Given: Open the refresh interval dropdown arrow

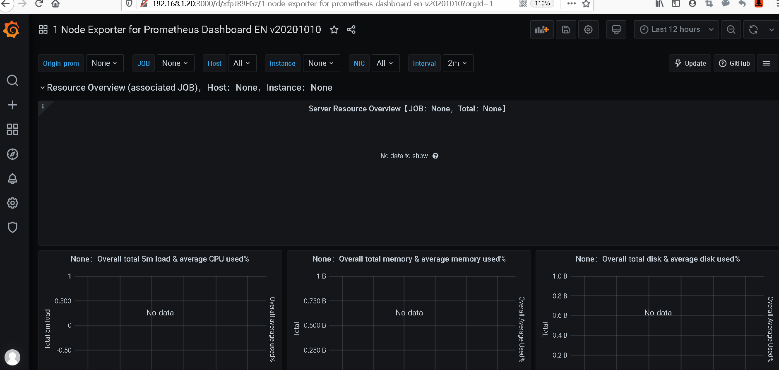Looking at the screenshot, I should point(772,29).
